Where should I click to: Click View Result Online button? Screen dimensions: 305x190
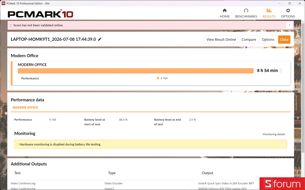coord(221,39)
